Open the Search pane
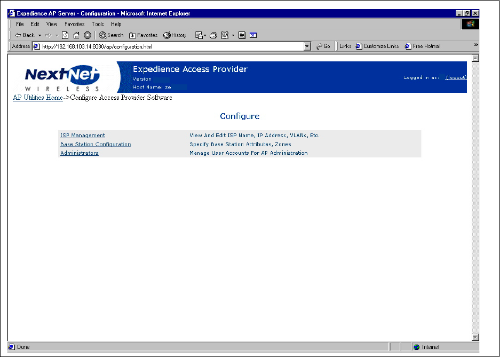Screen dimensions: 500x357 pos(111,35)
